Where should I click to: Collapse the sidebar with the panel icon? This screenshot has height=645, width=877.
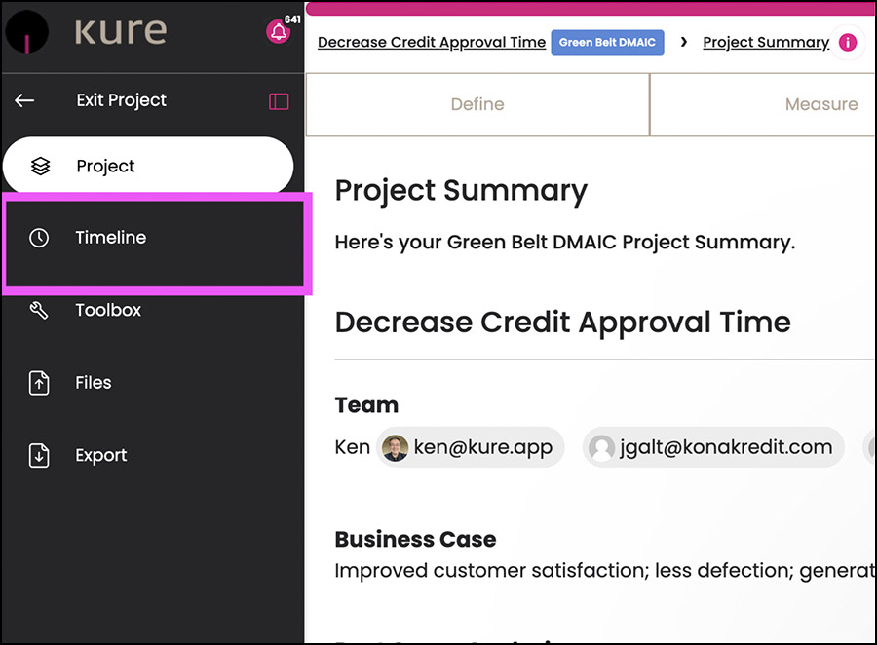[x=279, y=101]
